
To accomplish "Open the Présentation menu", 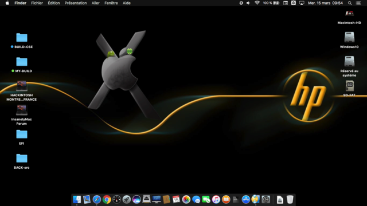I will (x=76, y=3).
